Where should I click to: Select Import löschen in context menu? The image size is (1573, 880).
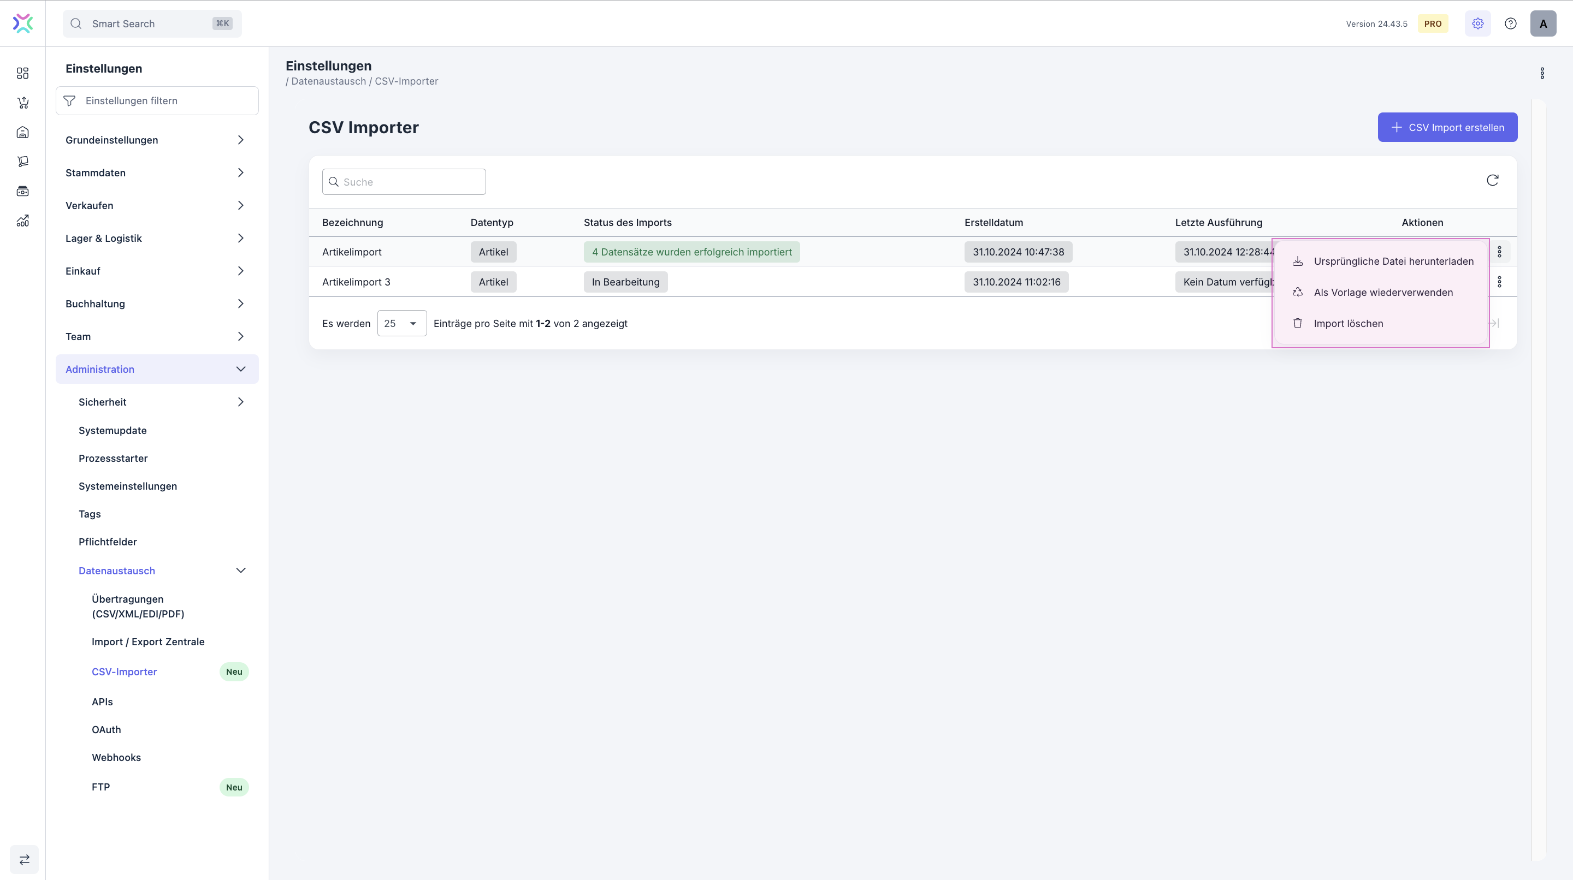pyautogui.click(x=1347, y=323)
